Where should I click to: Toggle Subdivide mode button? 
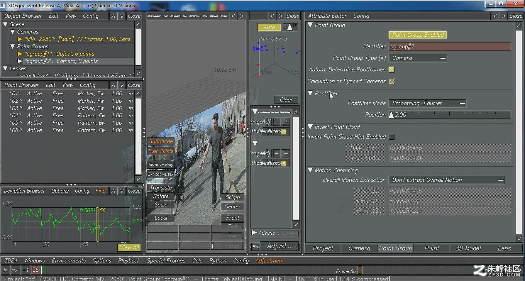[x=161, y=141]
